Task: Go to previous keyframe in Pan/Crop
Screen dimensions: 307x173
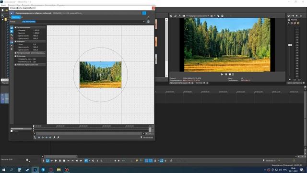Action: (x=43, y=137)
